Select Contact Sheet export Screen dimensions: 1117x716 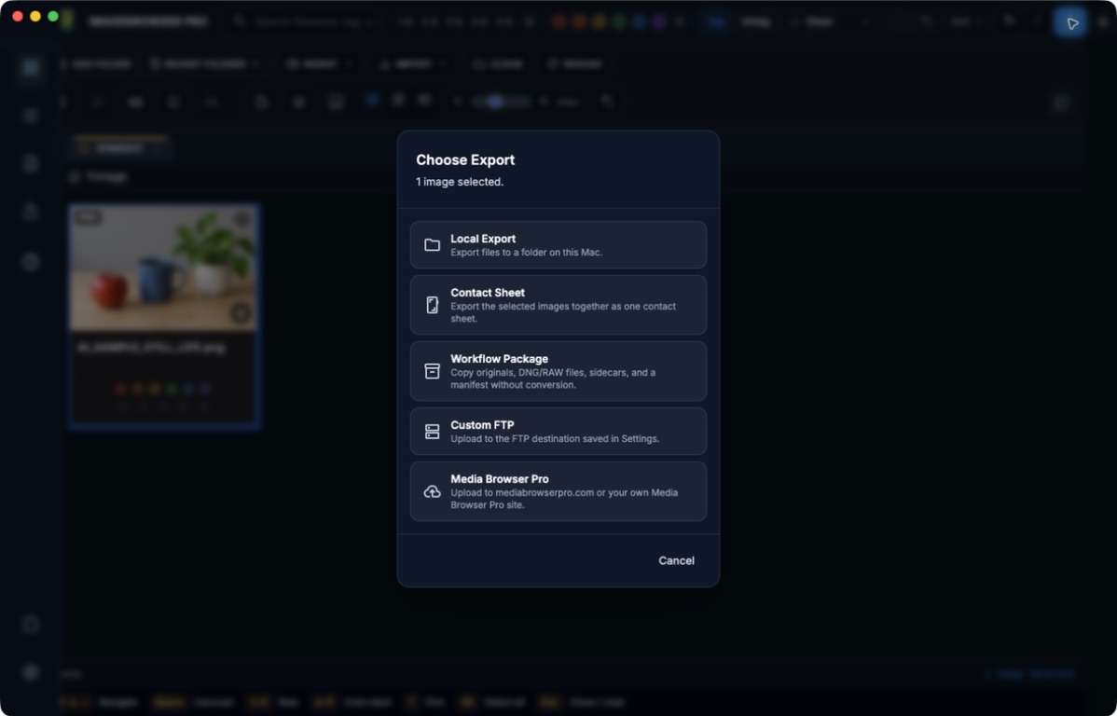[x=558, y=305]
